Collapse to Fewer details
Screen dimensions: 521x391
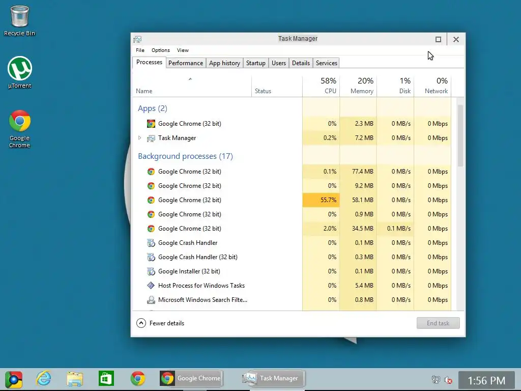coord(160,323)
